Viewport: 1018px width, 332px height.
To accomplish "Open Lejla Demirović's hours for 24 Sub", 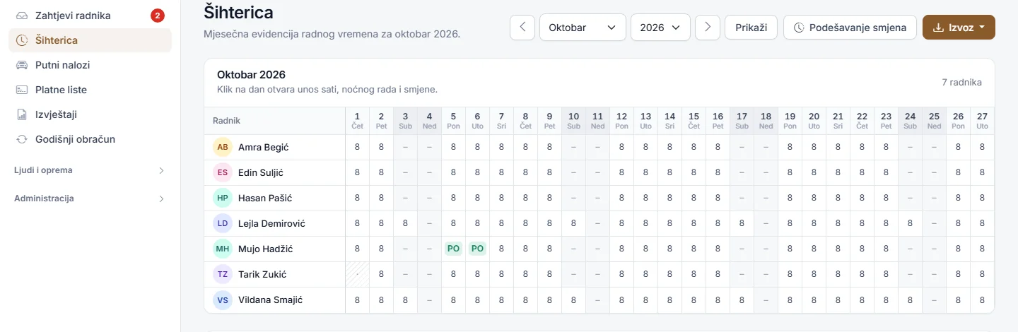I will tap(910, 224).
